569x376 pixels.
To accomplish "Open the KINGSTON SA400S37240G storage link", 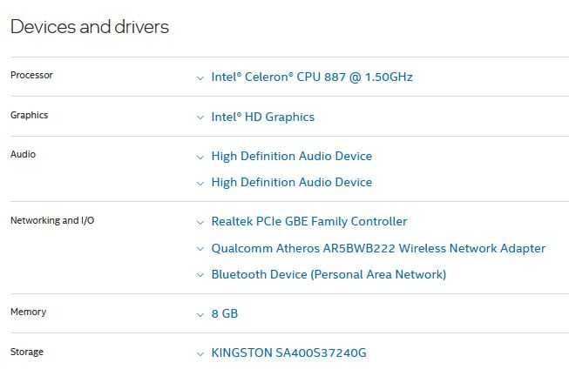I will click(288, 352).
